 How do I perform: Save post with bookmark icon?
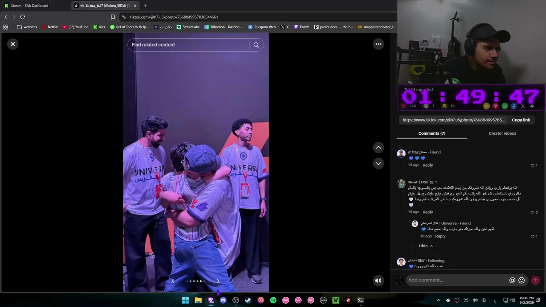(444, 106)
